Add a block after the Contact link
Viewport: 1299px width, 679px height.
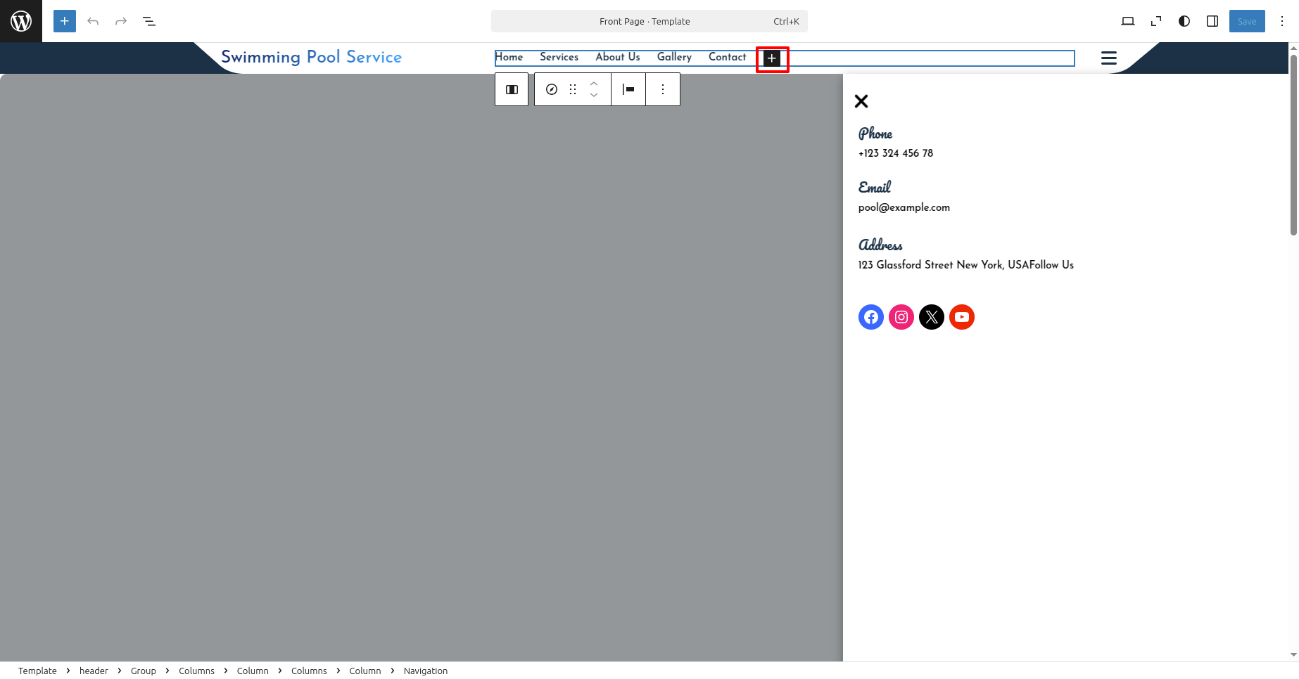click(772, 58)
